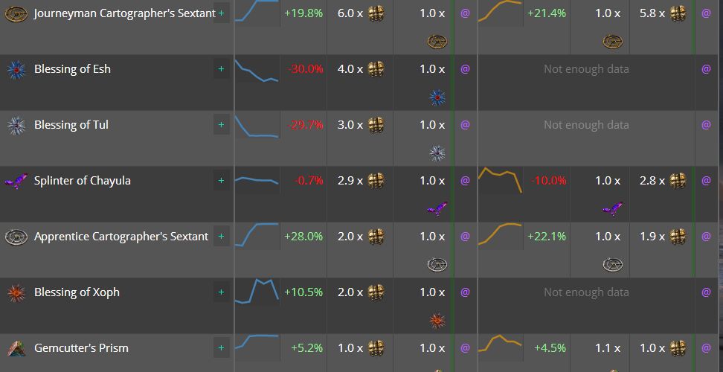Select the Blessing of Xoph icon beside its name
The width and height of the screenshot is (723, 372).
pos(16,292)
